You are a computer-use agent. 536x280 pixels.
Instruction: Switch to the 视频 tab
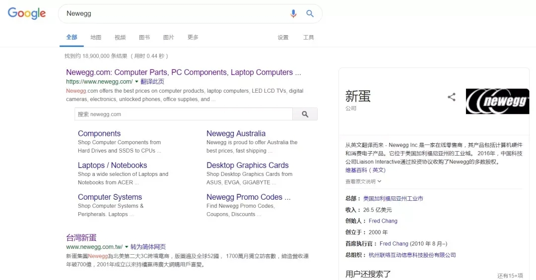click(x=120, y=37)
